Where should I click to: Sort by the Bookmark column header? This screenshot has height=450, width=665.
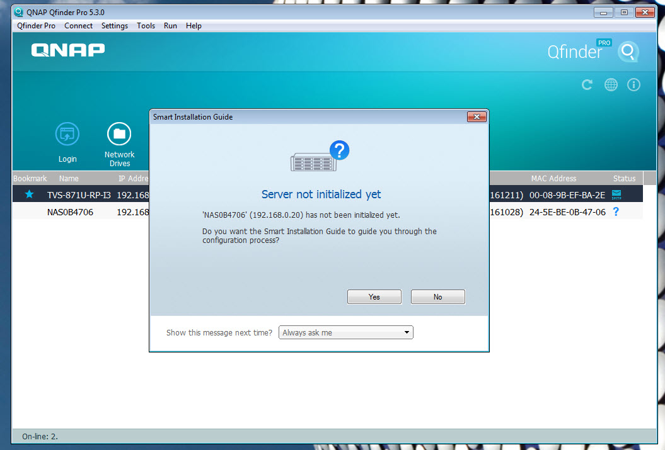[30, 178]
